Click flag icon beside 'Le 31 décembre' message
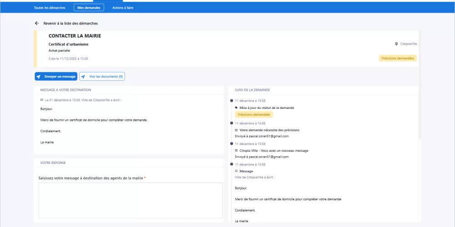 pos(41,99)
